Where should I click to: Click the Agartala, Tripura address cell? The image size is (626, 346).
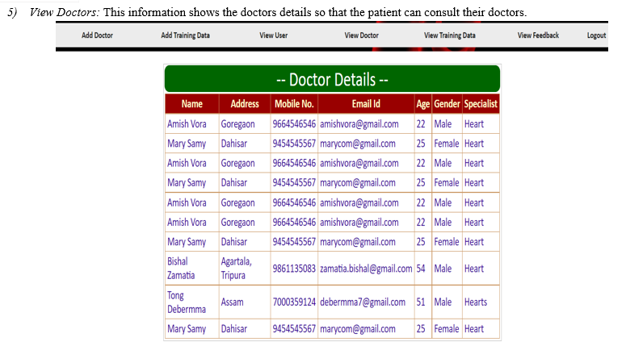[245, 269]
